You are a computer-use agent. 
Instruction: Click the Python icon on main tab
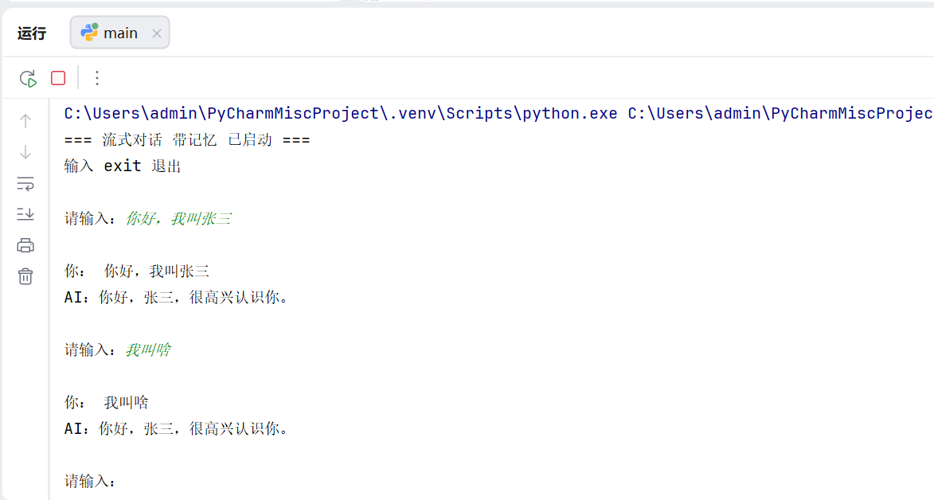point(89,32)
